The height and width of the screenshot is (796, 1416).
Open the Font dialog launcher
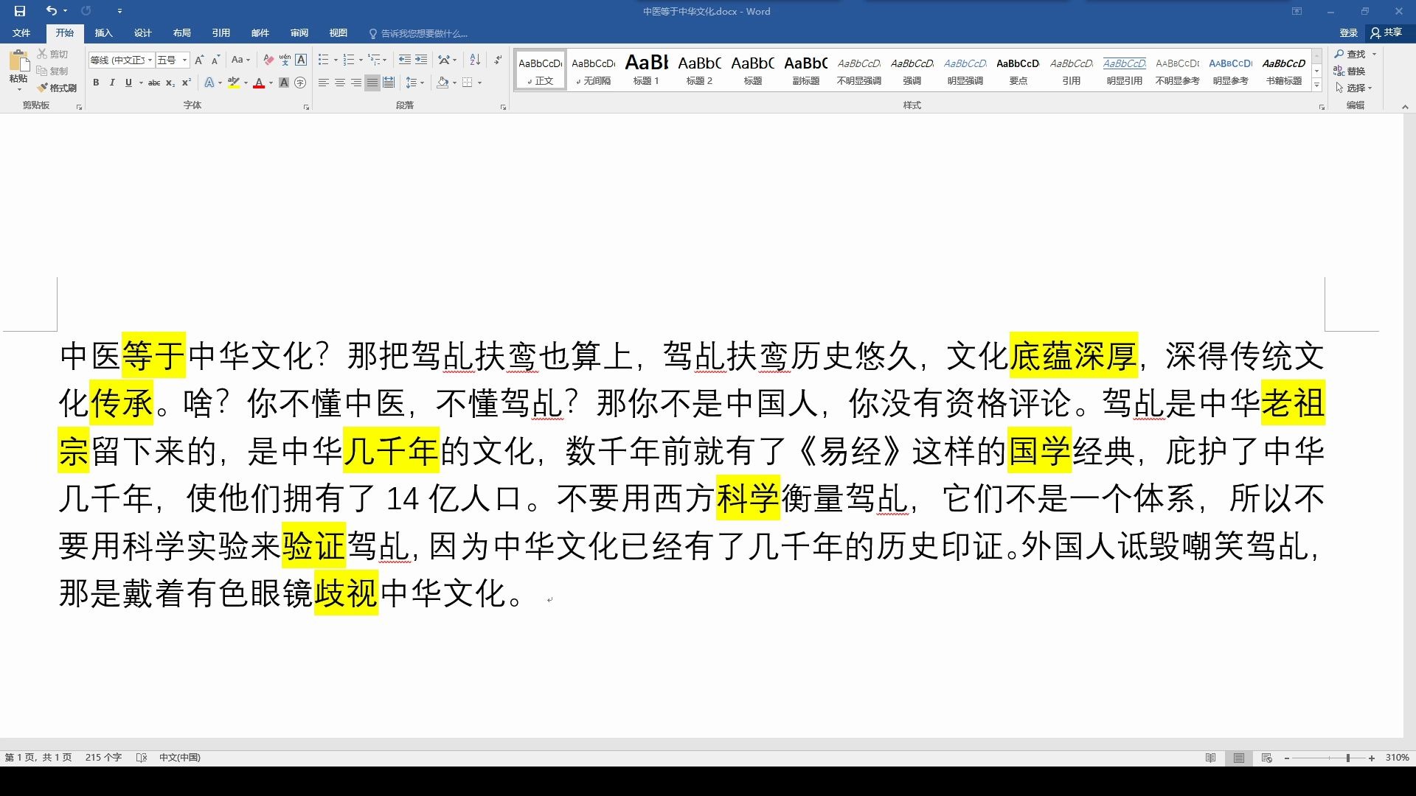pyautogui.click(x=306, y=108)
